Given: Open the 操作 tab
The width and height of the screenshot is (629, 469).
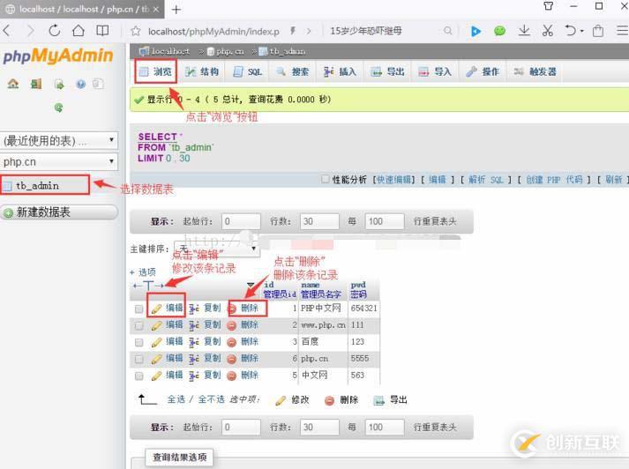Looking at the screenshot, I should pyautogui.click(x=483, y=71).
